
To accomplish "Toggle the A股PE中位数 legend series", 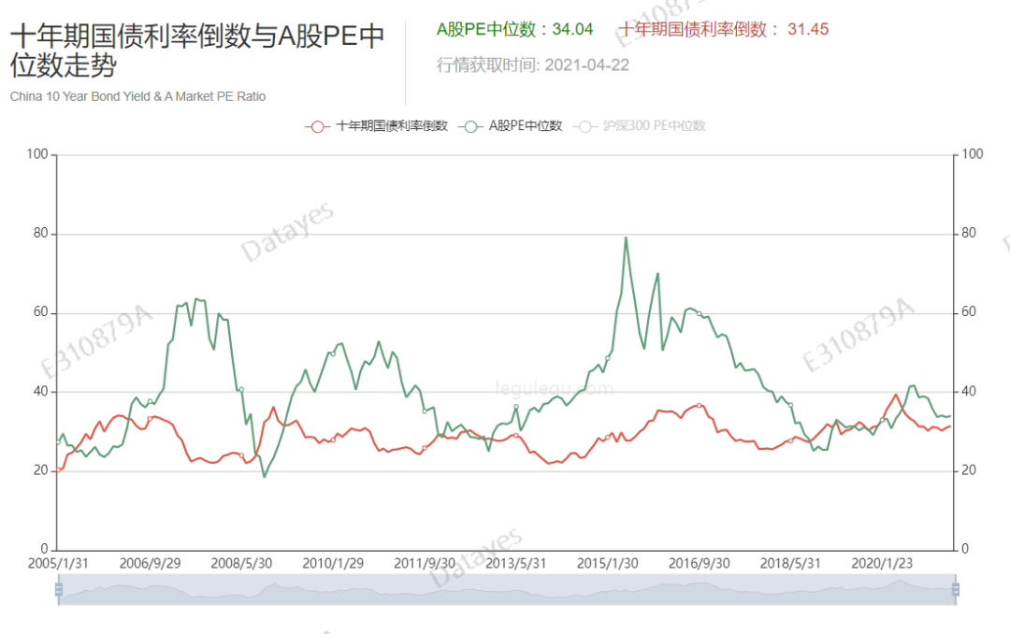I will pyautogui.click(x=526, y=126).
